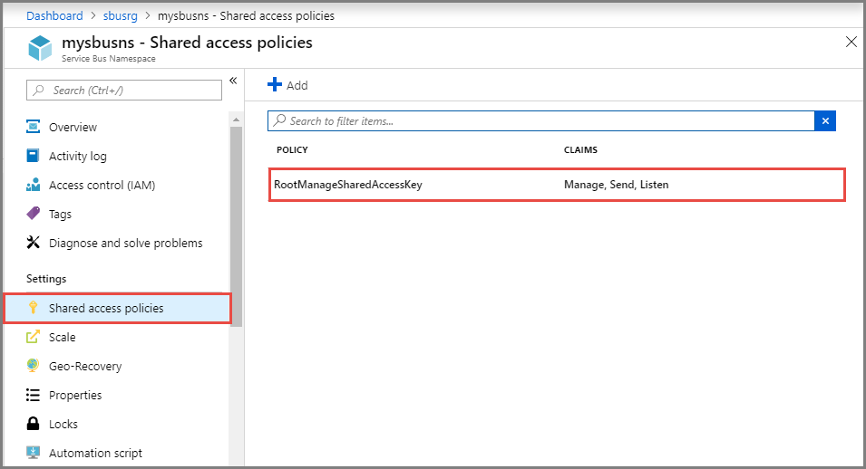The image size is (866, 469).
Task: Select the RootManageSharedAccessKey policy row
Action: [x=557, y=185]
